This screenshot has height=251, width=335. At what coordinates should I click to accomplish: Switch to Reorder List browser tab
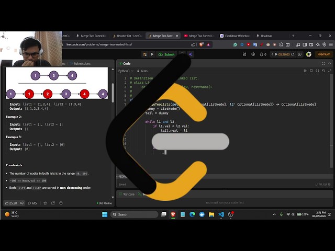point(127,36)
